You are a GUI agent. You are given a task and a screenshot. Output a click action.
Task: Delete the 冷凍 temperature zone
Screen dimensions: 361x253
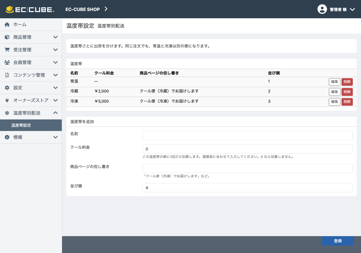pos(347,102)
